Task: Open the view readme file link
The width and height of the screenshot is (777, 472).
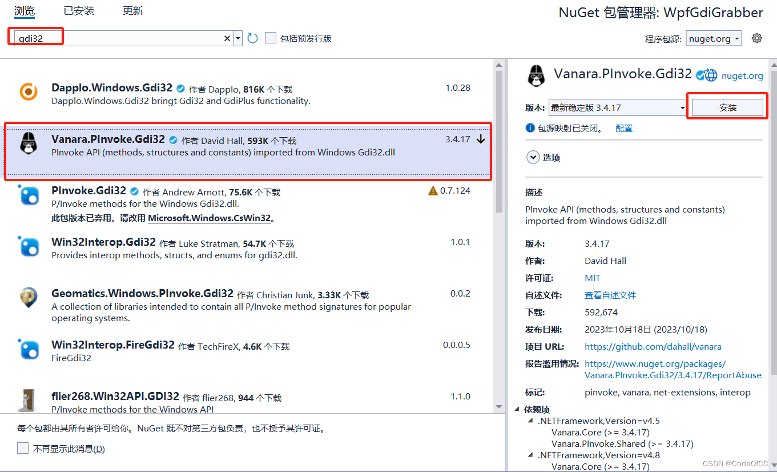Action: pyautogui.click(x=610, y=295)
